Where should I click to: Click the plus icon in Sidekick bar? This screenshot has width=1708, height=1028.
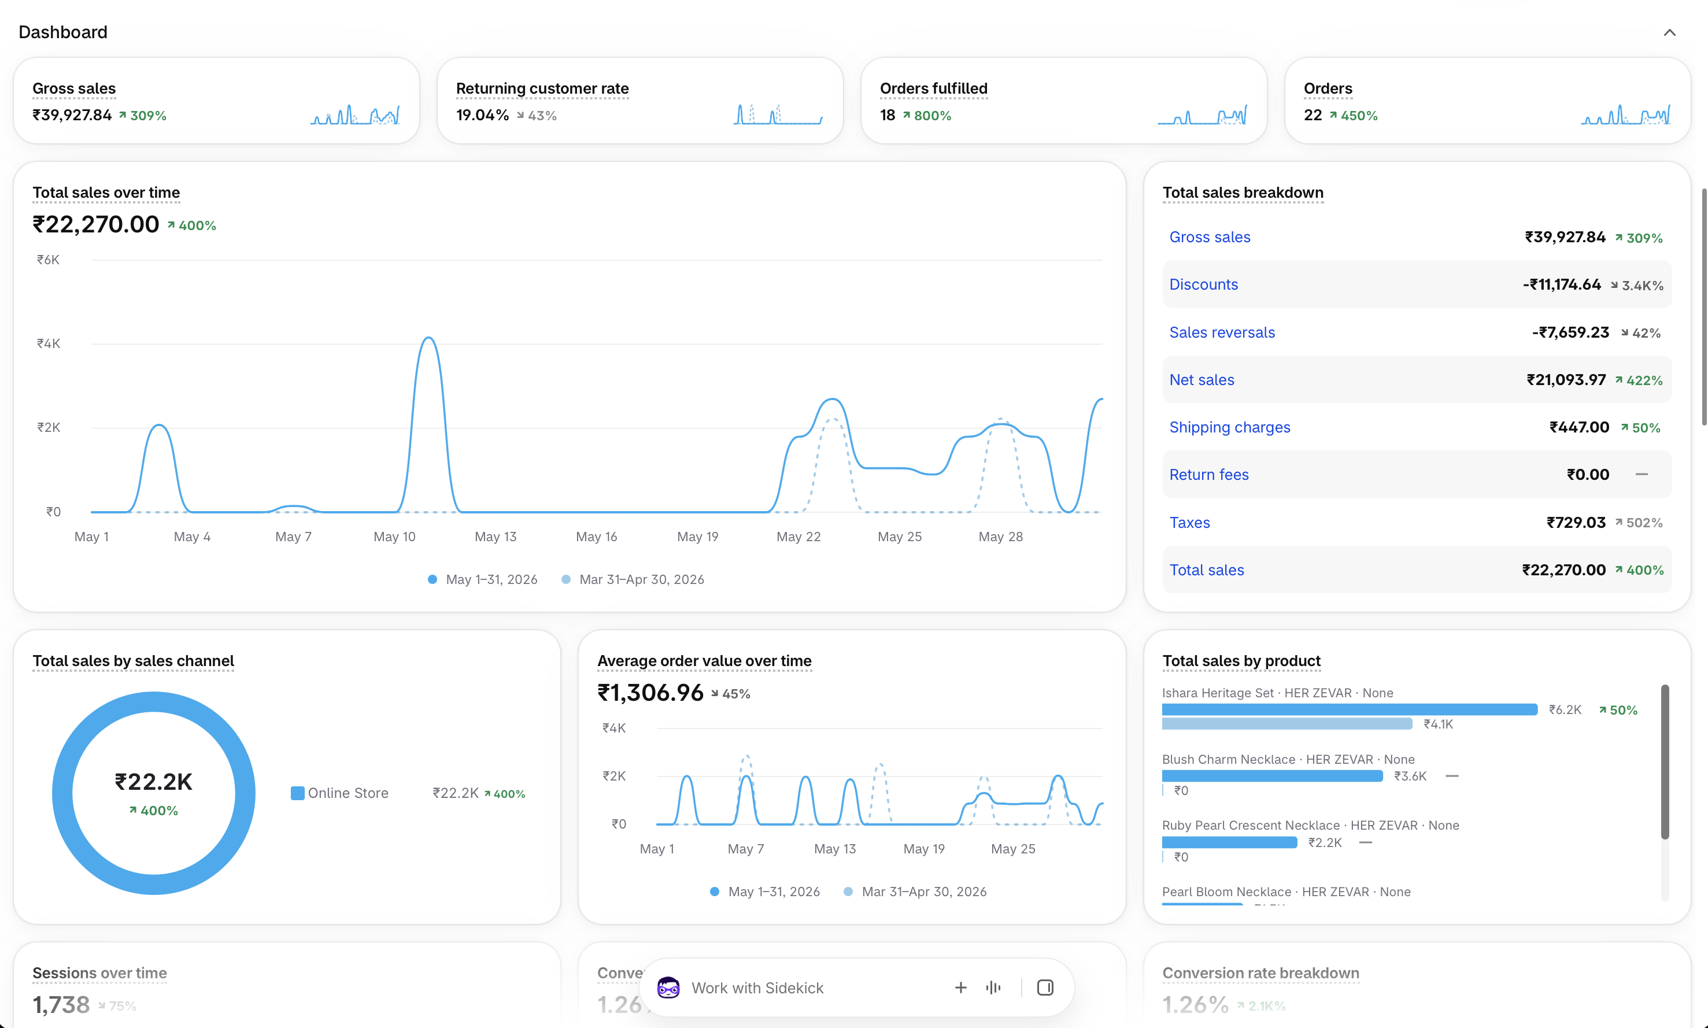(x=960, y=987)
